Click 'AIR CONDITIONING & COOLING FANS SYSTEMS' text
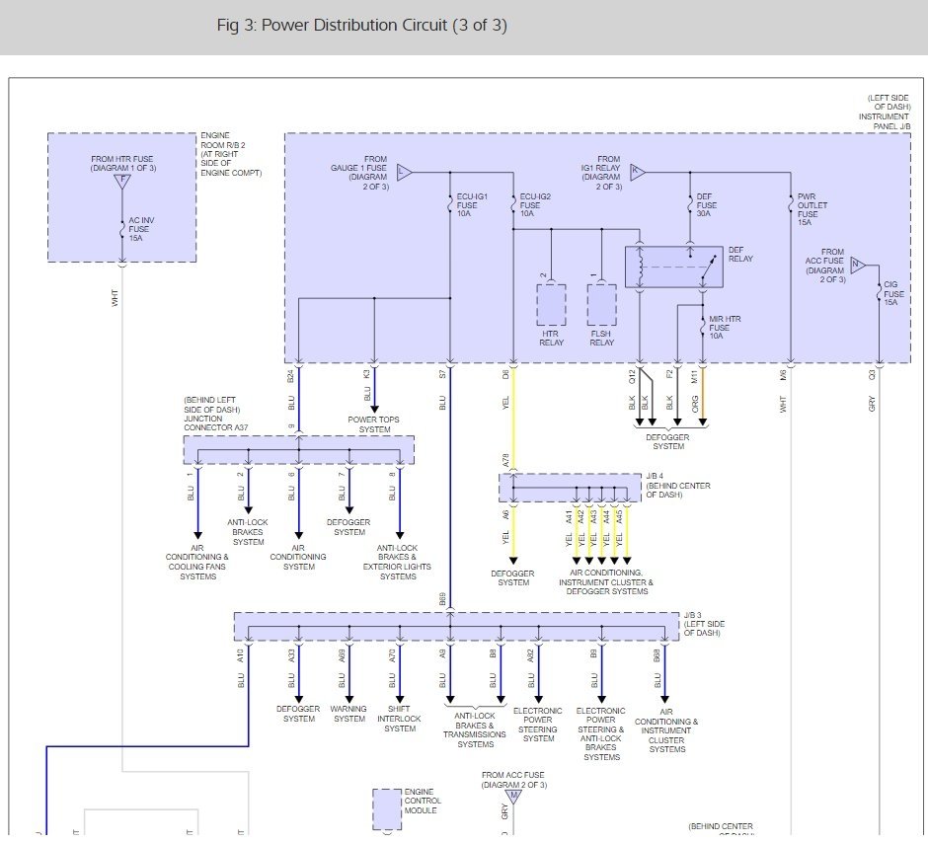Image resolution: width=928 pixels, height=843 pixels. (x=197, y=562)
